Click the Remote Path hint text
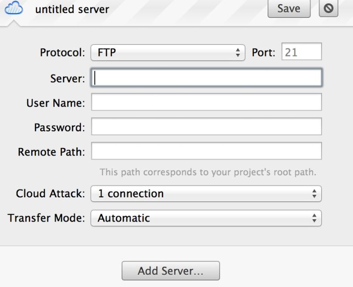The width and height of the screenshot is (353, 287). (x=208, y=172)
